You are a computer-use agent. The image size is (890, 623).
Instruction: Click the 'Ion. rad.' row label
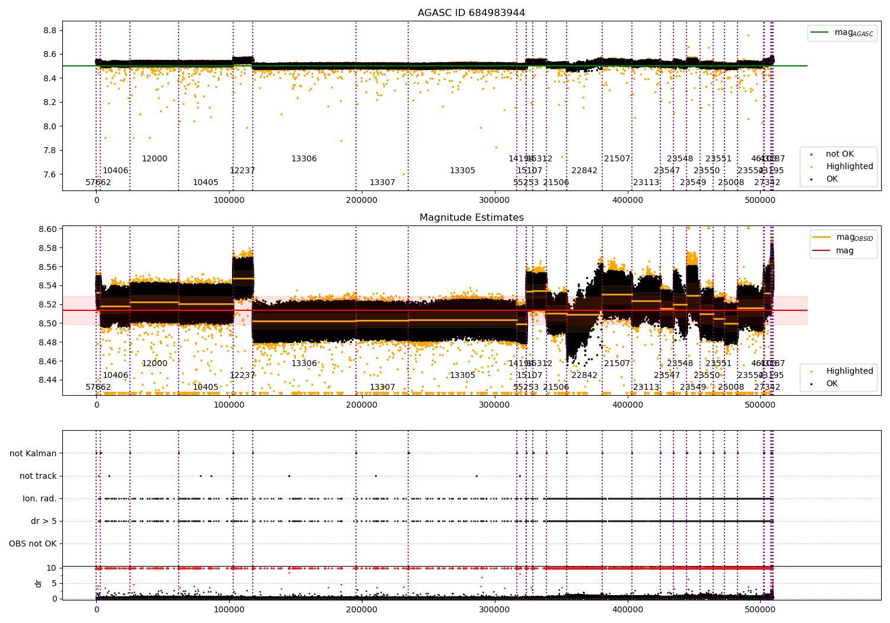click(40, 499)
